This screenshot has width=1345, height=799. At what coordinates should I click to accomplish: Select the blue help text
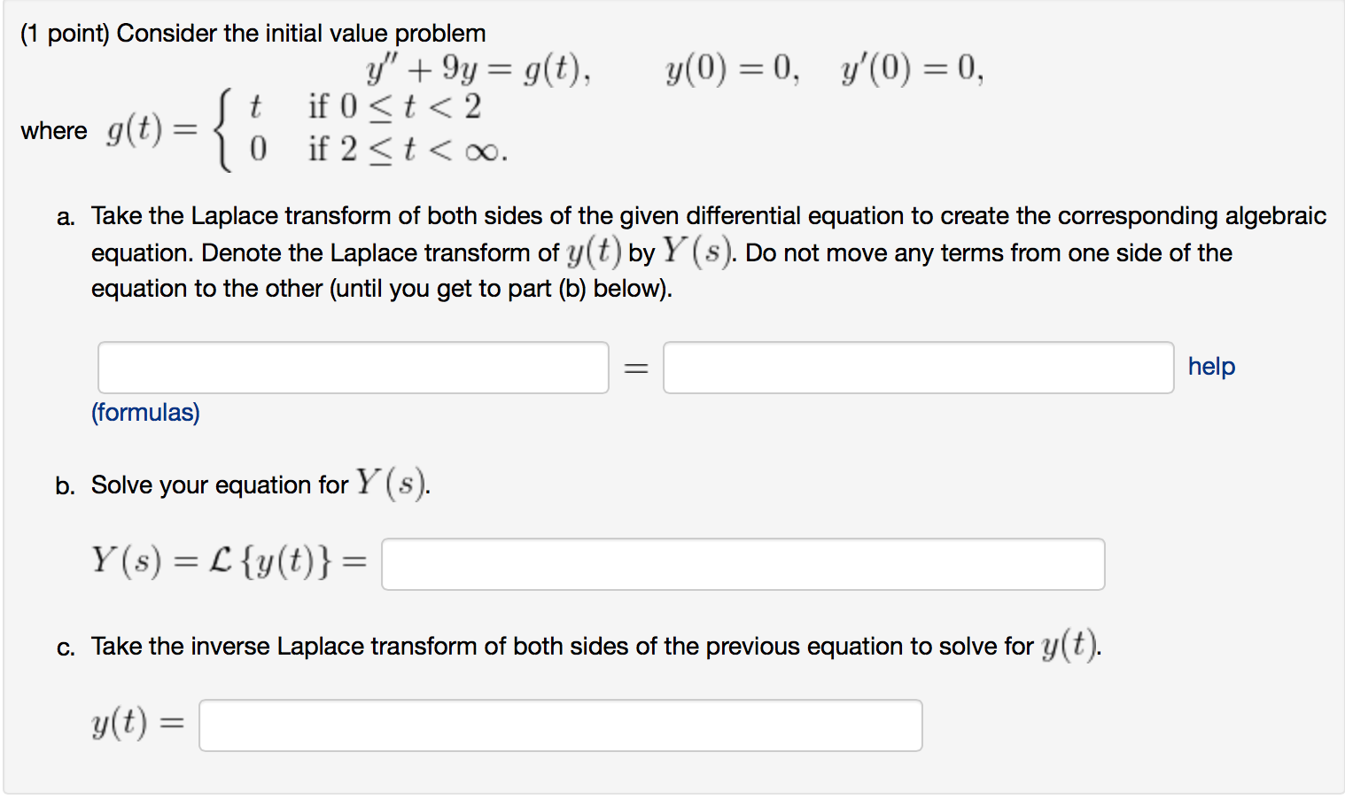click(1211, 366)
